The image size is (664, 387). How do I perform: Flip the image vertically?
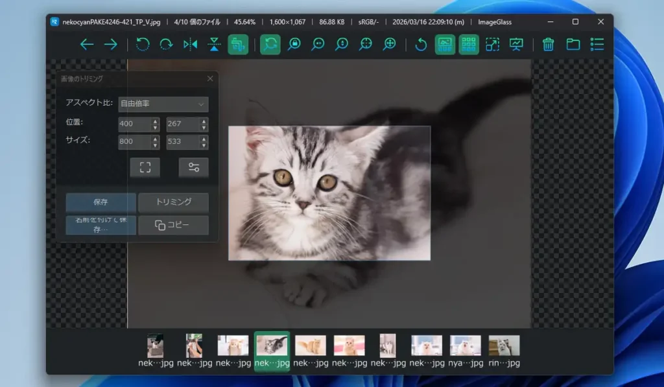pyautogui.click(x=215, y=45)
